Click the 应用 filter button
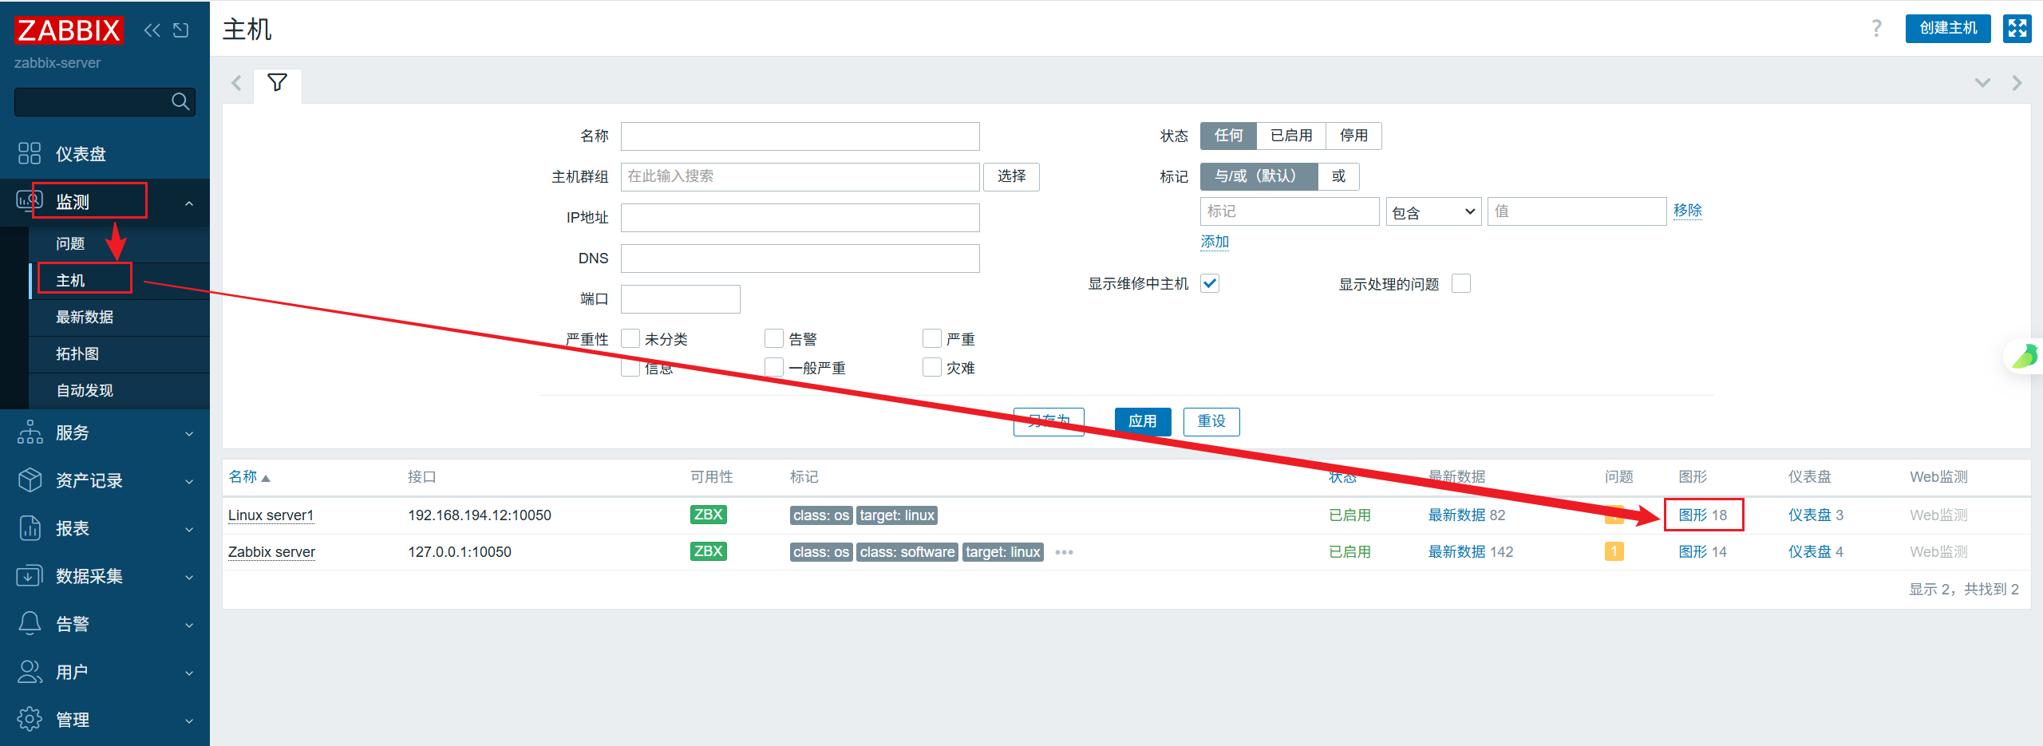 1143,421
